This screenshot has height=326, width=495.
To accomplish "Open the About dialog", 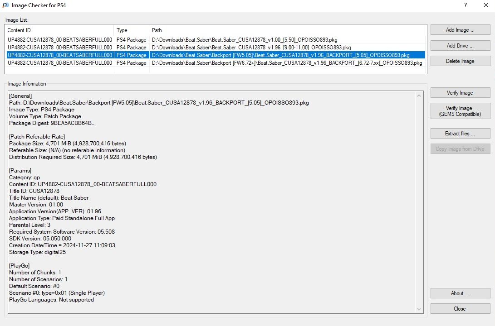I will click(x=460, y=293).
